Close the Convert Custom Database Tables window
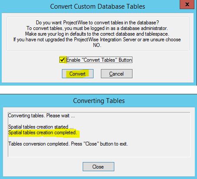The height and width of the screenshot is (179, 197). [x=187, y=4]
